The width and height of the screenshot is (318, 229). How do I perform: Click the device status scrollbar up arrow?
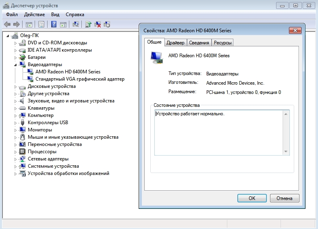(x=286, y=114)
